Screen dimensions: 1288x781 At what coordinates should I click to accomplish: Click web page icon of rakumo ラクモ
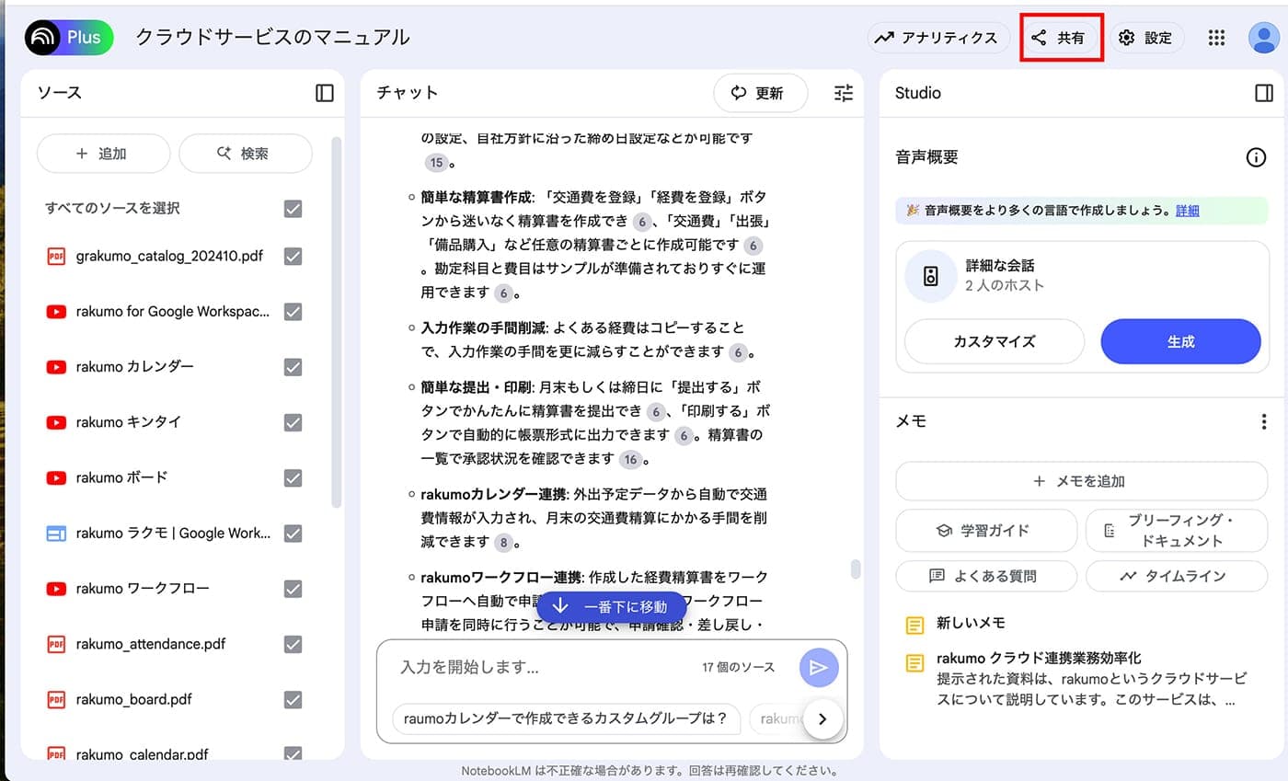click(x=56, y=534)
